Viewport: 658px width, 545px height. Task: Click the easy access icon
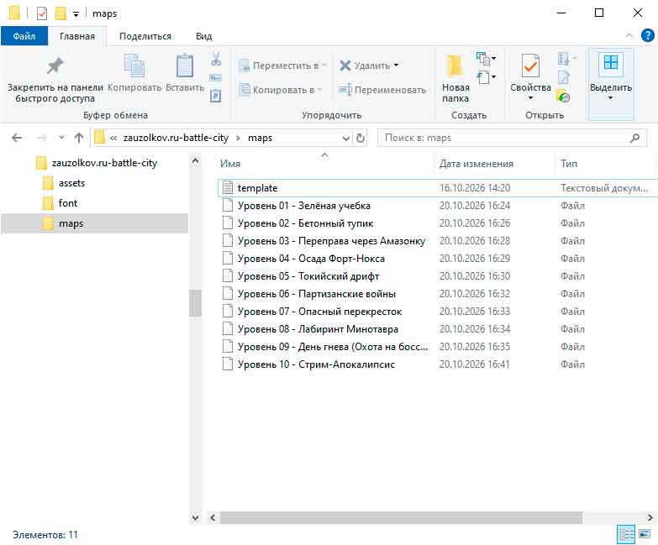(x=483, y=77)
